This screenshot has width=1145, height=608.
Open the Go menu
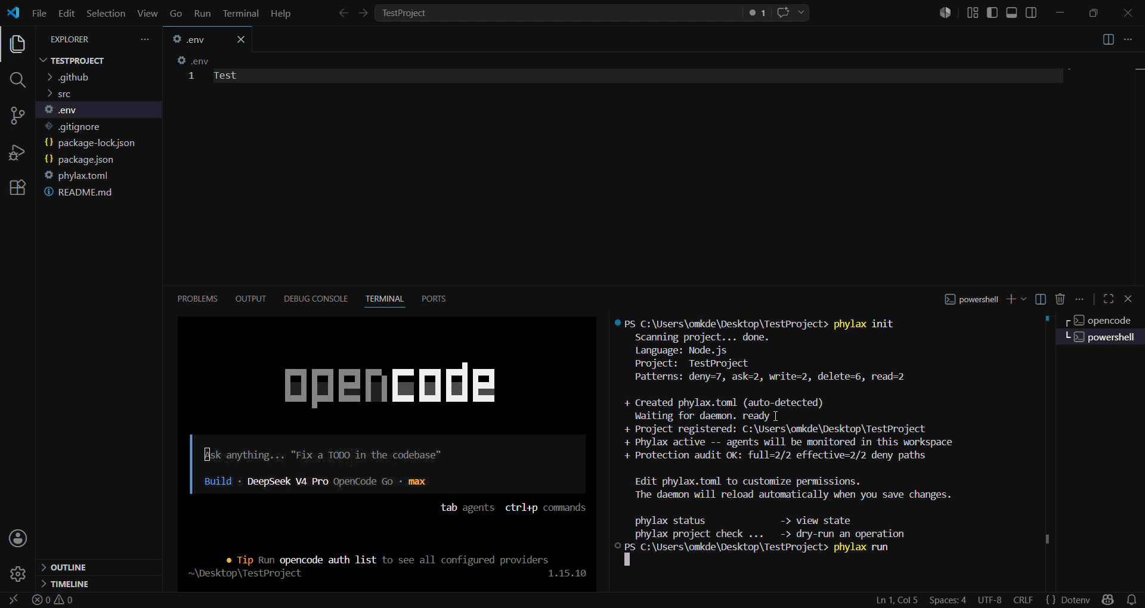coord(175,13)
